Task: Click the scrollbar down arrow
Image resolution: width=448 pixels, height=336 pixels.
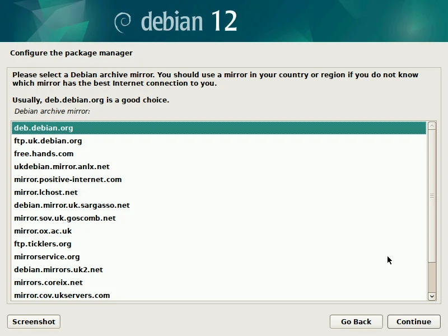Action: (x=432, y=296)
